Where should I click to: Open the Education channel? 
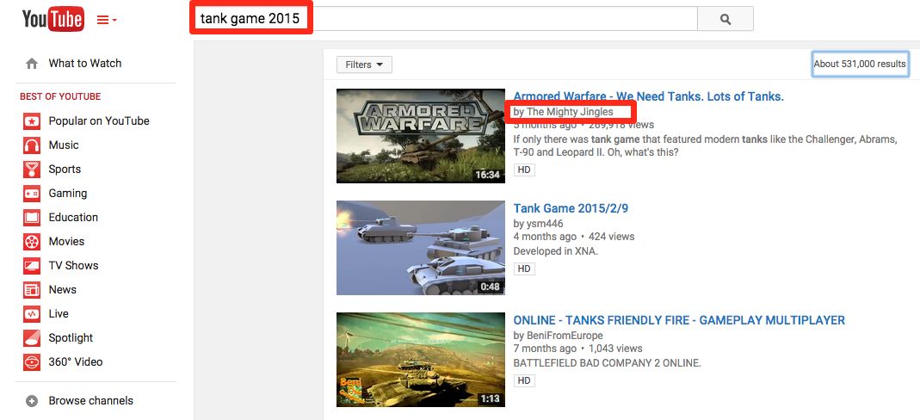(x=73, y=217)
